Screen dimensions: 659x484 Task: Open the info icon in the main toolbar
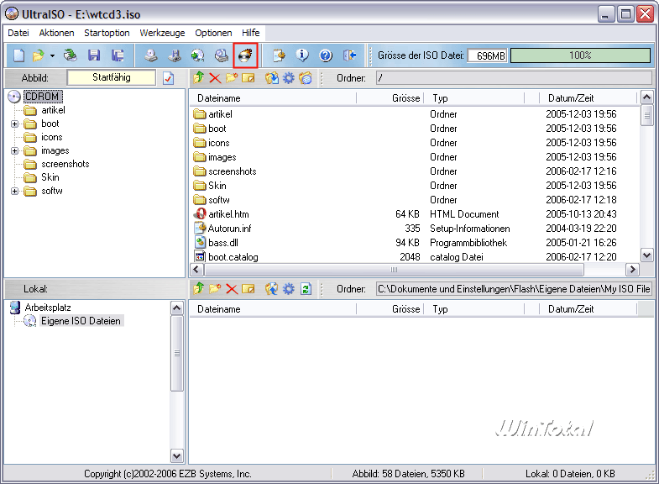(x=302, y=55)
